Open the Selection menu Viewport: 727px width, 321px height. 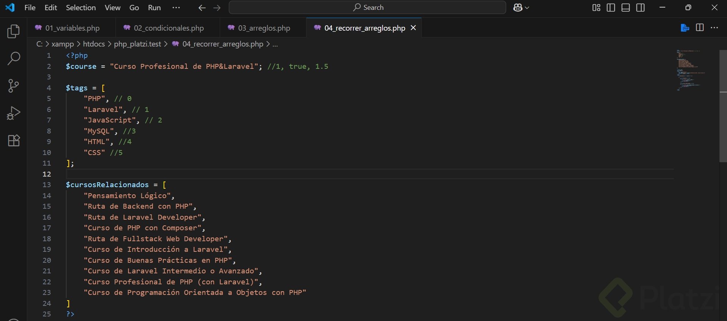click(x=81, y=8)
